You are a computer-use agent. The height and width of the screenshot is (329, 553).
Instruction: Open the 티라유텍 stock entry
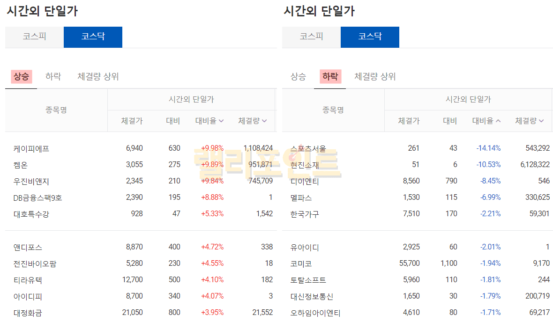pyautogui.click(x=28, y=280)
